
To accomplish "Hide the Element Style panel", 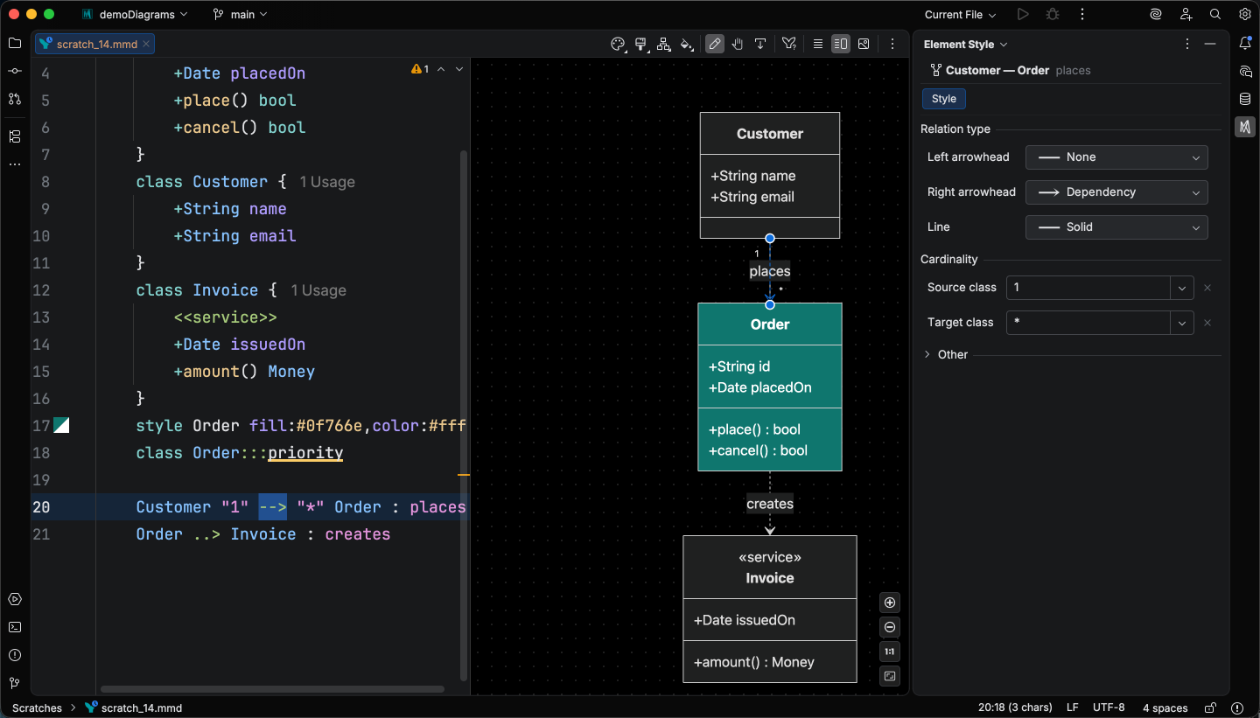I will pyautogui.click(x=1210, y=44).
